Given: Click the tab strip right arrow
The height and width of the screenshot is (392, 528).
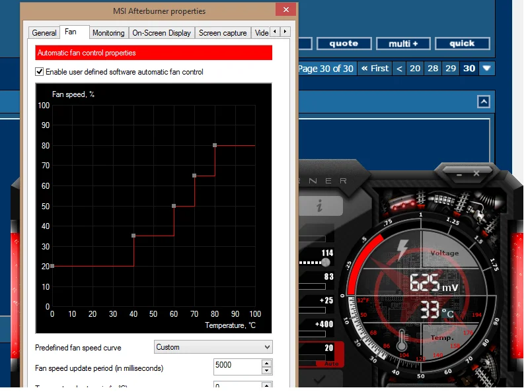Looking at the screenshot, I should coord(285,32).
